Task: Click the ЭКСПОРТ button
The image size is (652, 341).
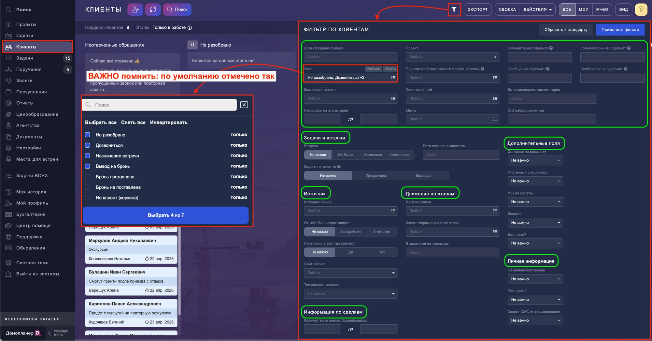Action: [x=478, y=10]
